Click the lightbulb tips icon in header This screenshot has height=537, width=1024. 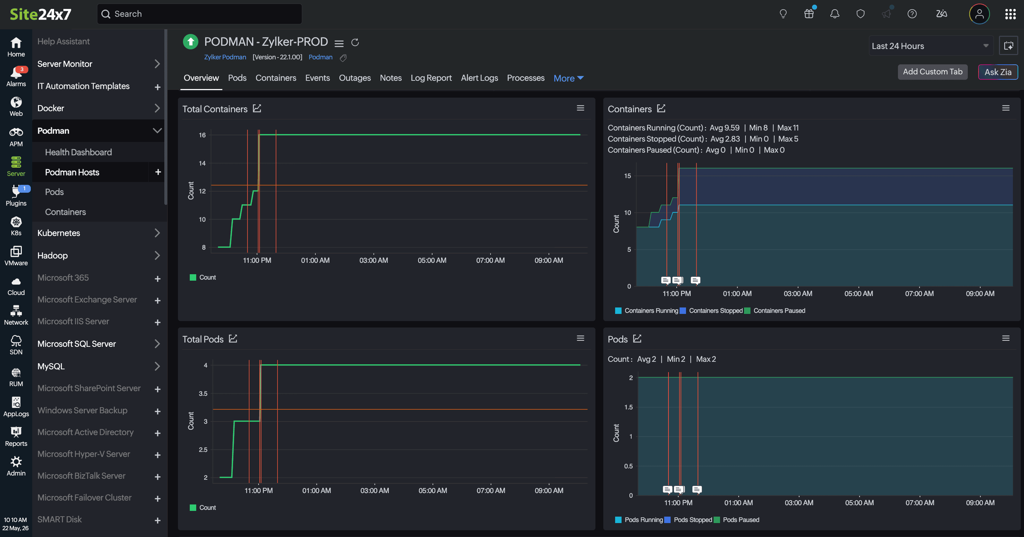point(783,14)
